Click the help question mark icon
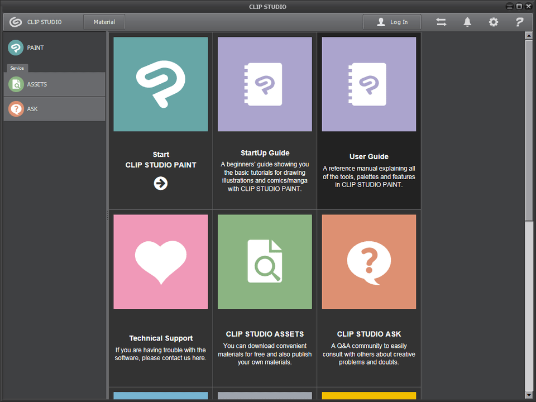Viewport: 536px width, 402px height. (519, 22)
